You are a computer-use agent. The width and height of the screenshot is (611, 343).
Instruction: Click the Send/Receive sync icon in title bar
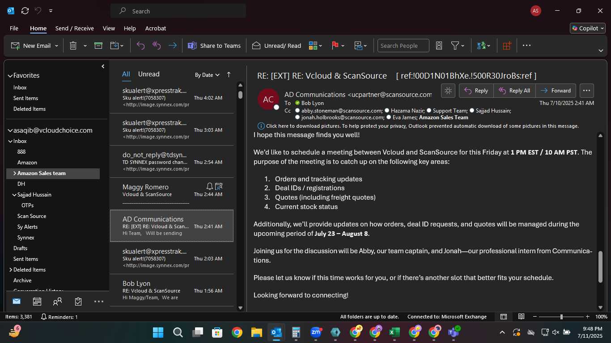click(25, 11)
